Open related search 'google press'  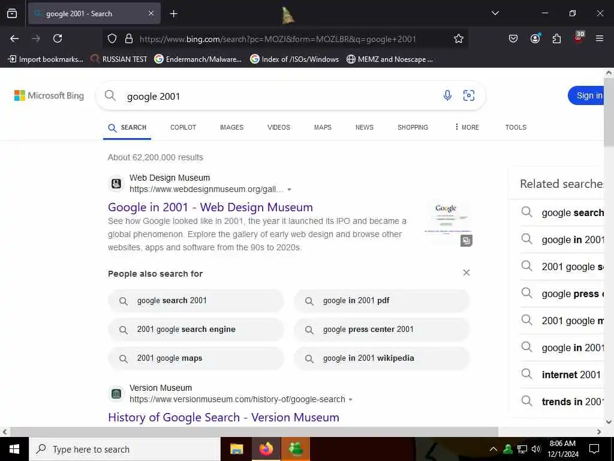pos(562,294)
